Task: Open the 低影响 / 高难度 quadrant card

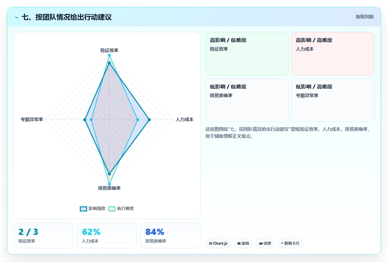Action: [333, 100]
